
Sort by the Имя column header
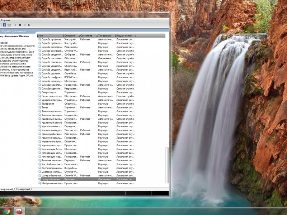[x=50, y=35]
